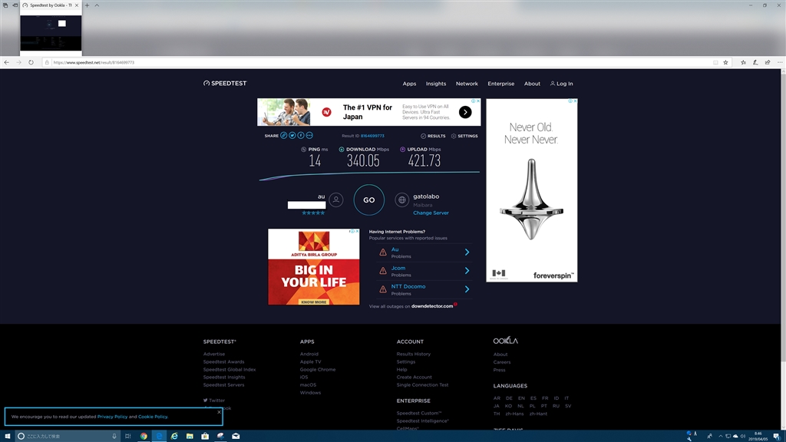Open Results History footer link

coord(414,354)
